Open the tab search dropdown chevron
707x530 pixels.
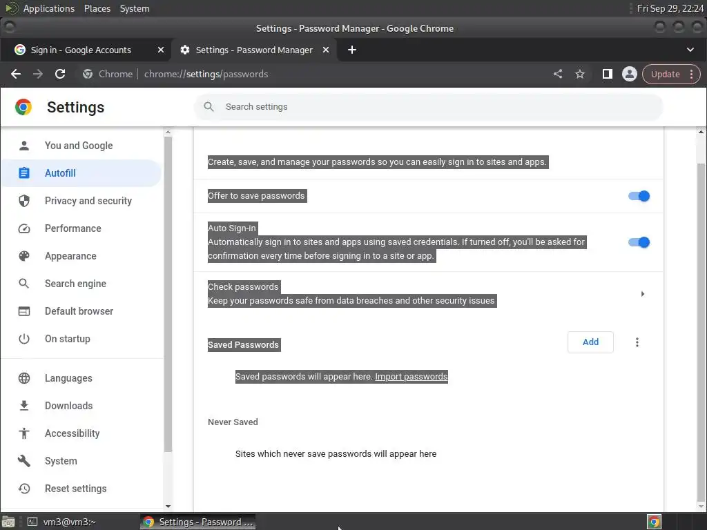(x=690, y=50)
